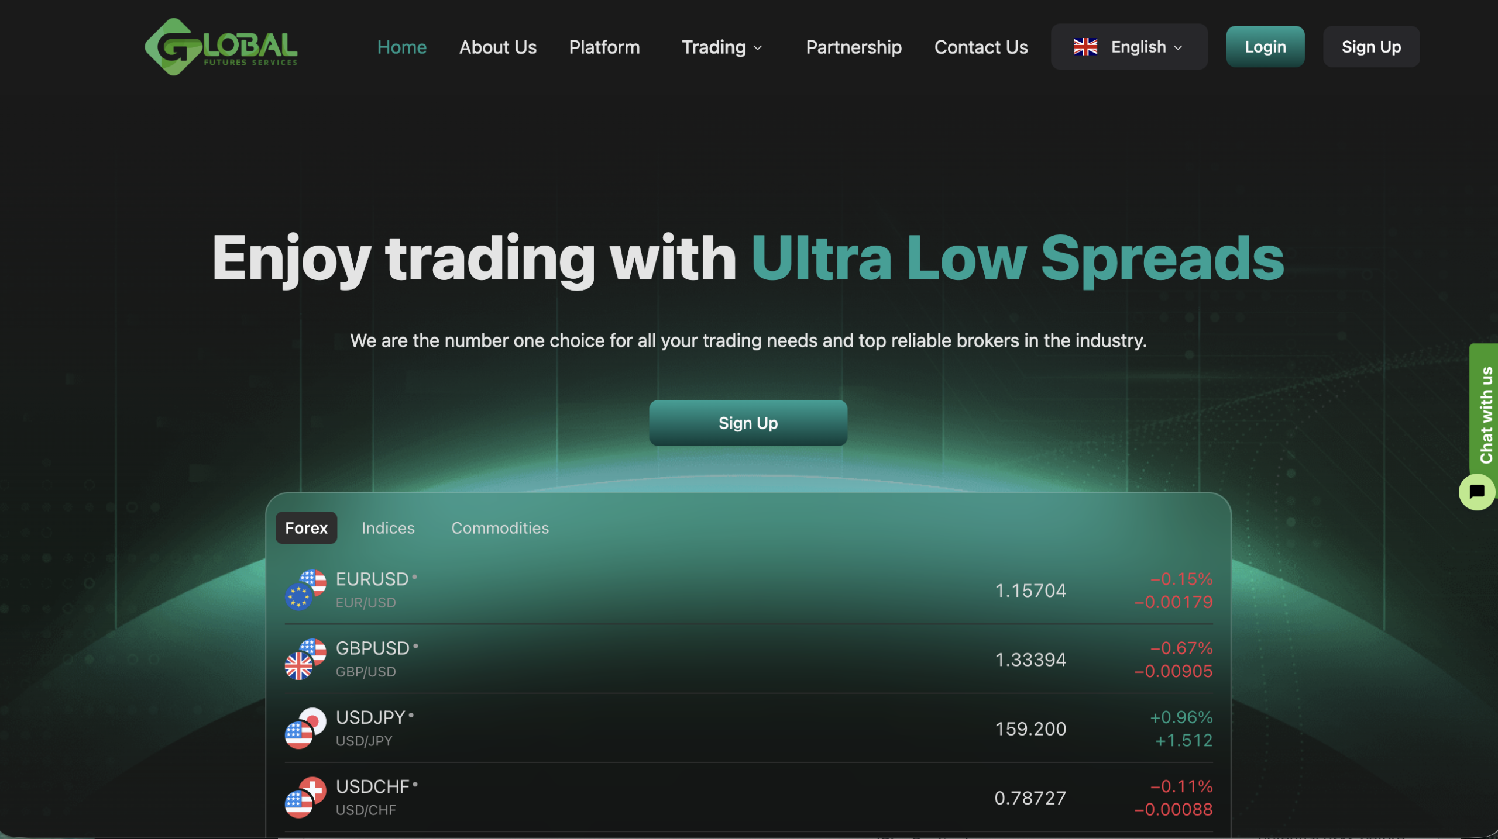Switch to the Commodities tab
The image size is (1498, 839).
click(x=500, y=528)
